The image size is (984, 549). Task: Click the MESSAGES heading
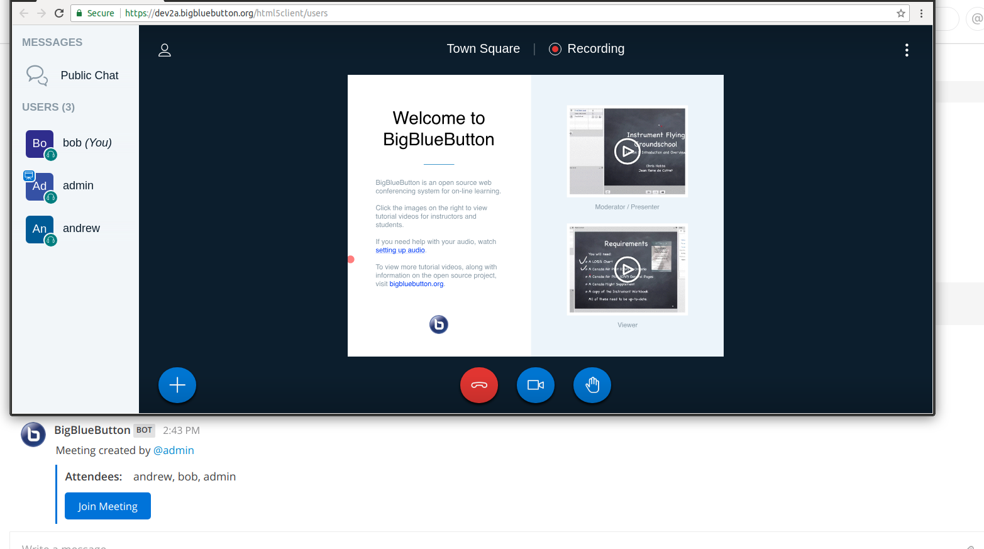52,42
